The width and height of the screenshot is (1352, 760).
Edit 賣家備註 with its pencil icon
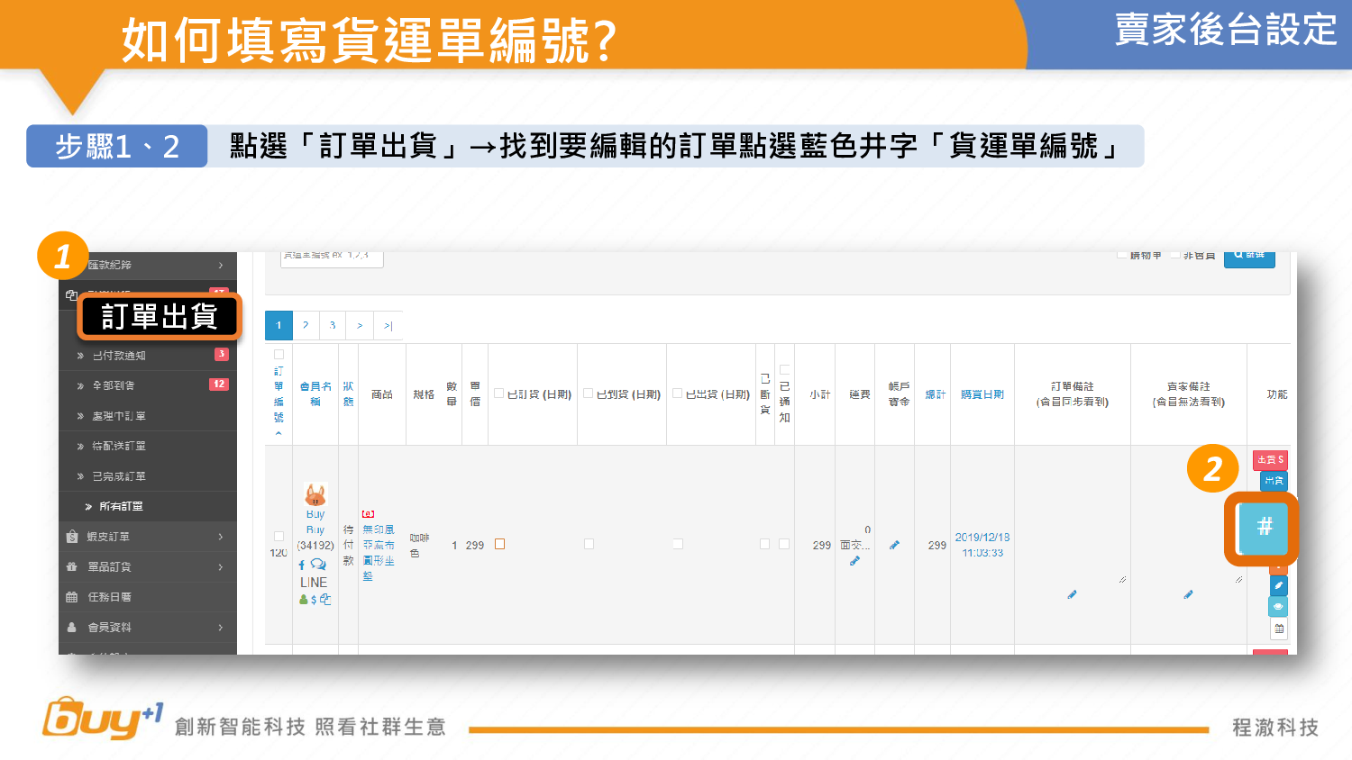(1188, 594)
